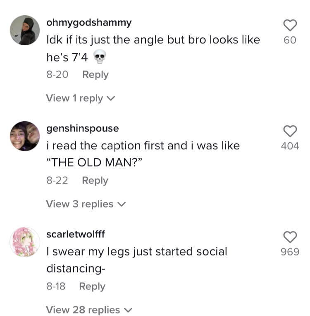310x316 pixels.
Task: Reply to the "THE OLD MAN?" comment
Action: (95, 180)
